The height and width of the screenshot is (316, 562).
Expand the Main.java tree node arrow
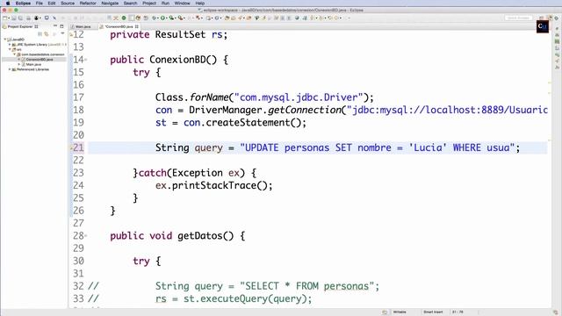click(x=19, y=64)
